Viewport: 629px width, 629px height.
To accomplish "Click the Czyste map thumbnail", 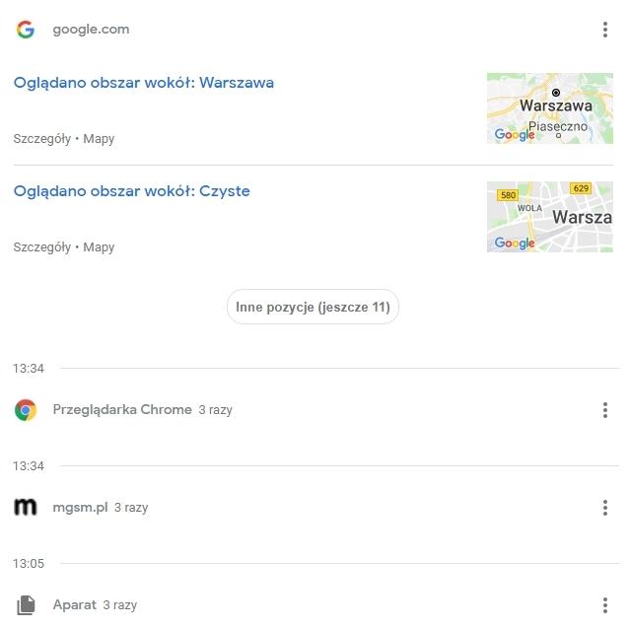I will point(549,217).
